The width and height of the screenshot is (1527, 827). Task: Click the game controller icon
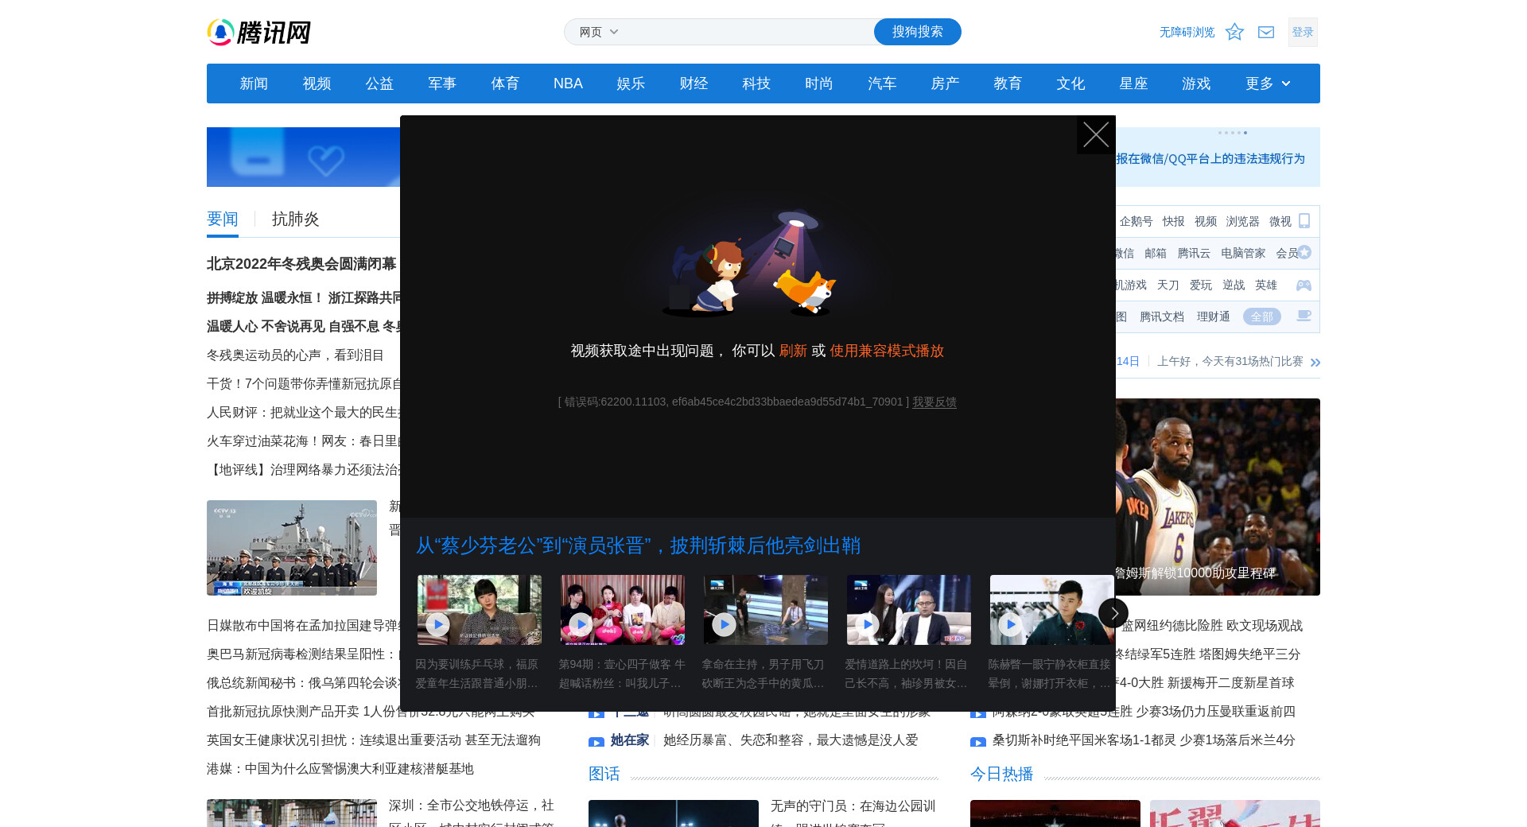point(1304,285)
